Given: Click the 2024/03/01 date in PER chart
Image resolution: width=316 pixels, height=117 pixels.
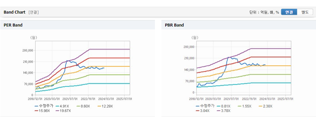Looking at the screenshot, I should tap(107, 99).
